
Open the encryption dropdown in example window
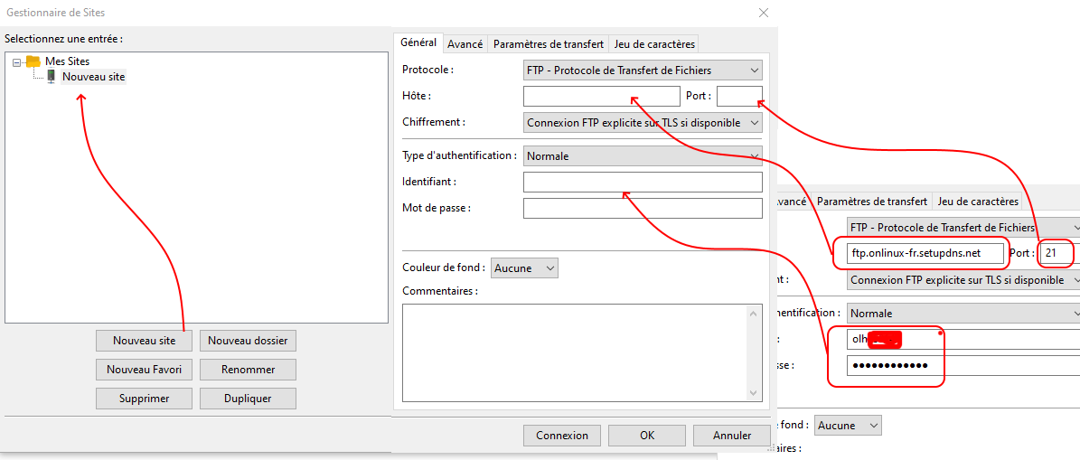tap(963, 280)
